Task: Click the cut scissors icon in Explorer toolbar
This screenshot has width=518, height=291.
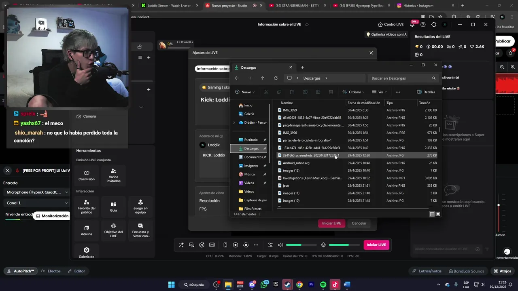Action: (266, 92)
